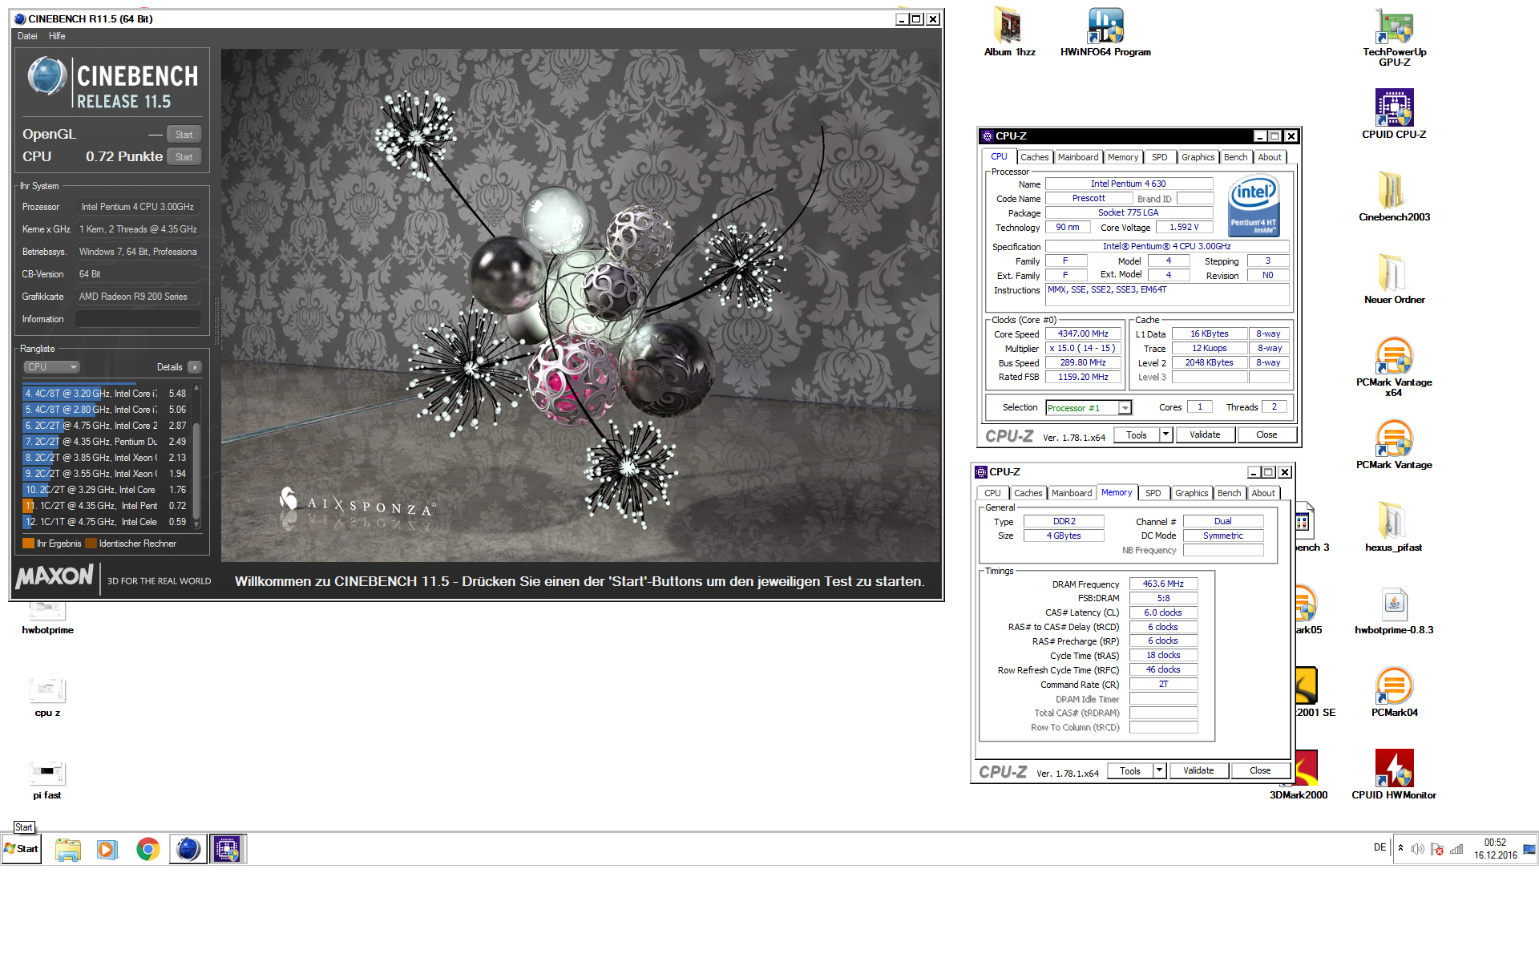Open the Action Center flag icon

1436,849
